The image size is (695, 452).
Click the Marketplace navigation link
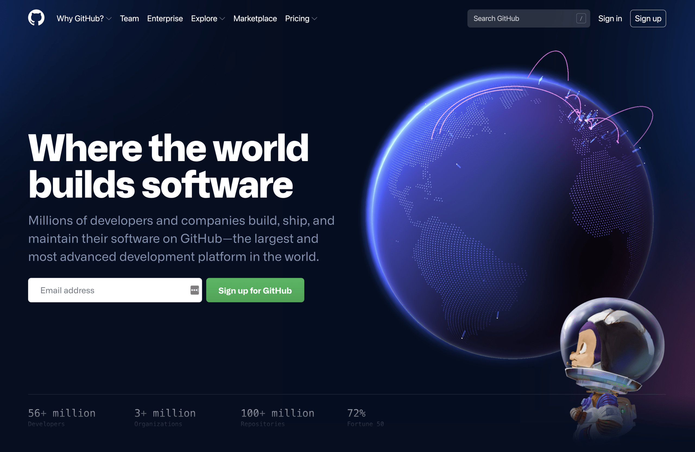coord(255,19)
